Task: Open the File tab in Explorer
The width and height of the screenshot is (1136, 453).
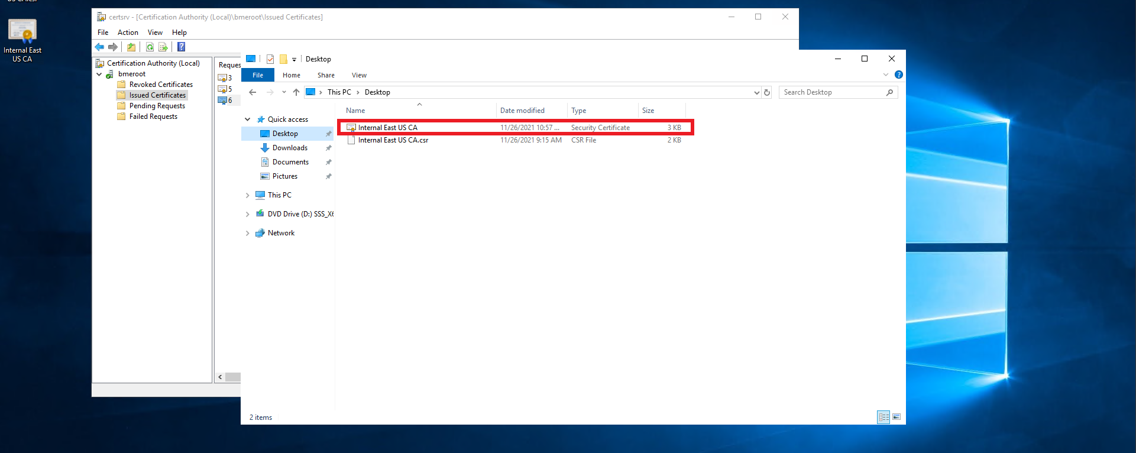Action: (x=258, y=75)
